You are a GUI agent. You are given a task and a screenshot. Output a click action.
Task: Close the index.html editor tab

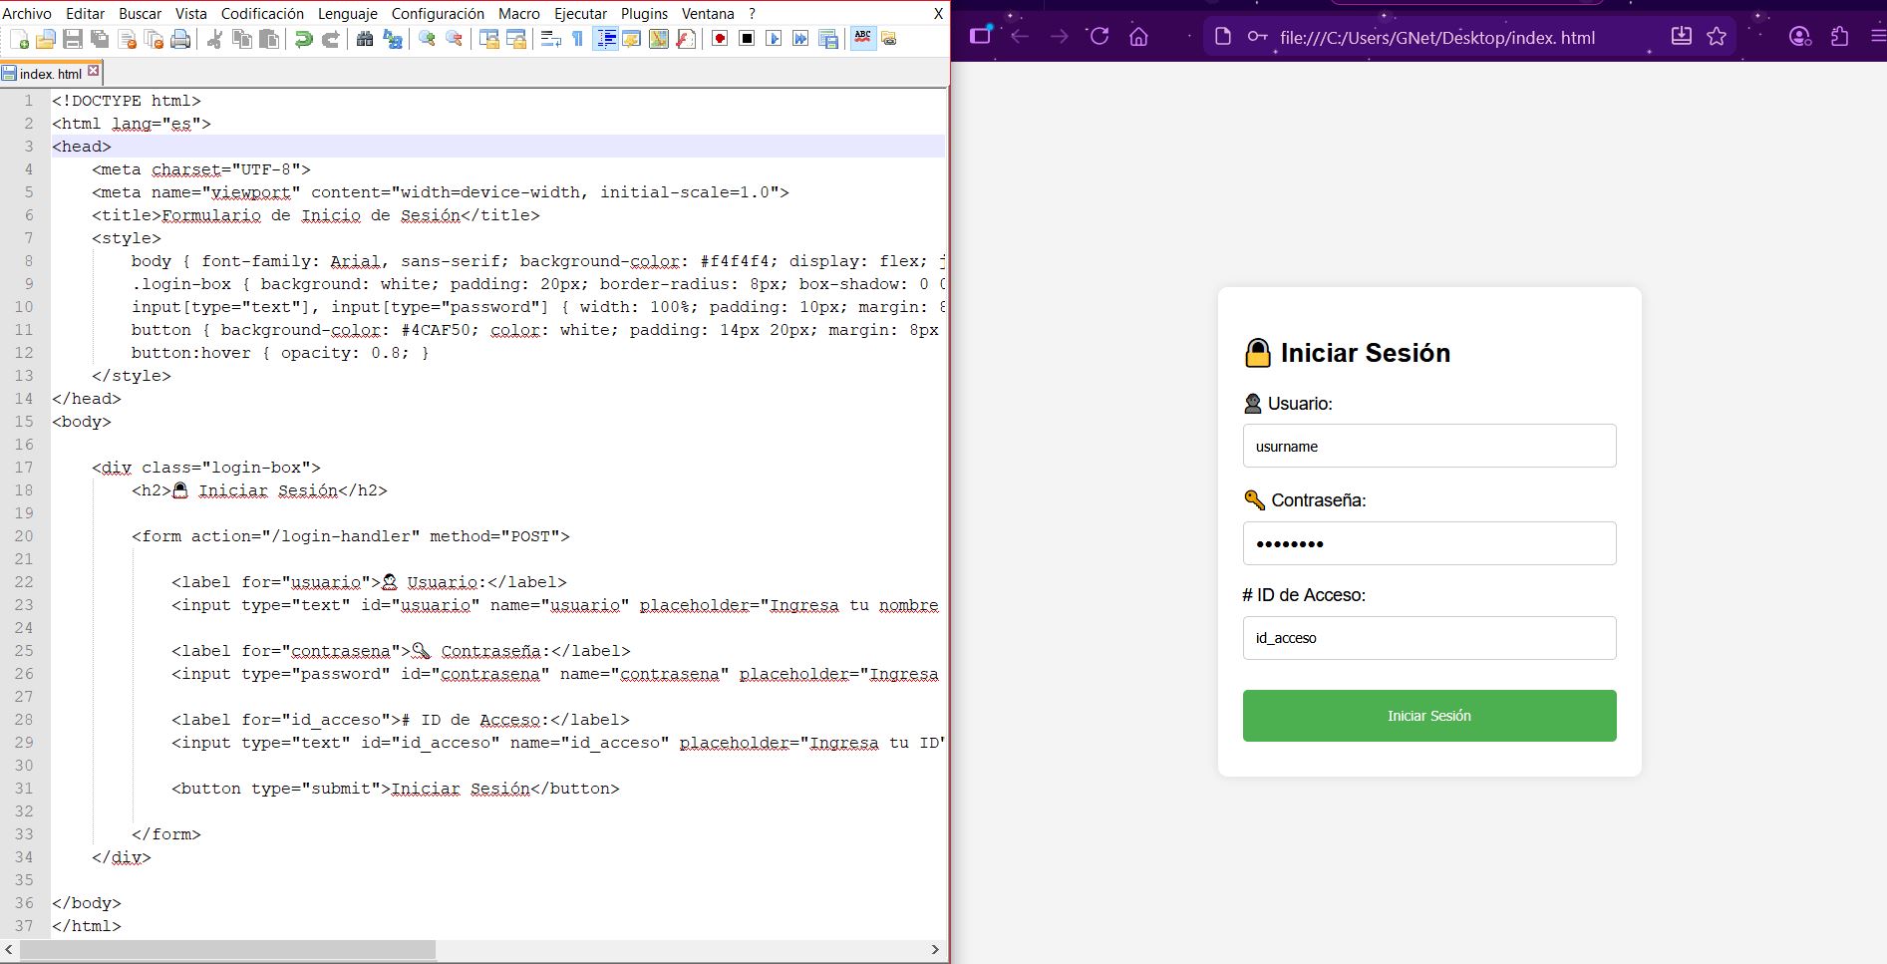pos(94,71)
